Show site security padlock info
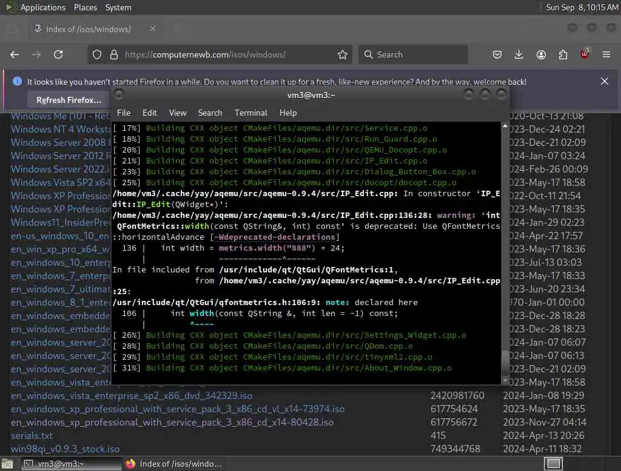Image resolution: width=621 pixels, height=471 pixels. 114,54
